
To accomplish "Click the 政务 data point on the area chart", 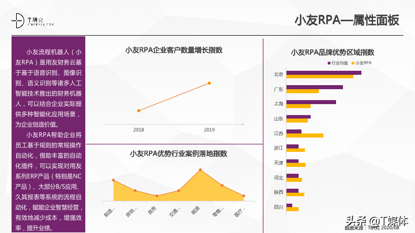I will 157,196.
